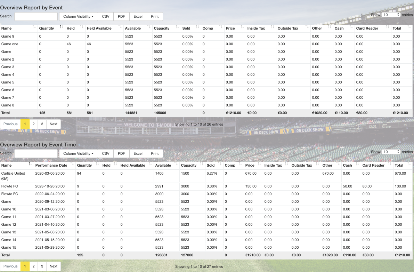Open Column Visibility dropdown in Event Time report
The height and width of the screenshot is (272, 414).
pos(79,153)
